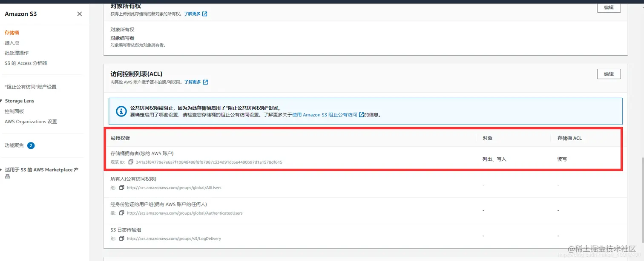This screenshot has width=644, height=261.
Task: Select 存储桶拥有者(您的 AWS 账户) row label
Action: tap(142, 153)
